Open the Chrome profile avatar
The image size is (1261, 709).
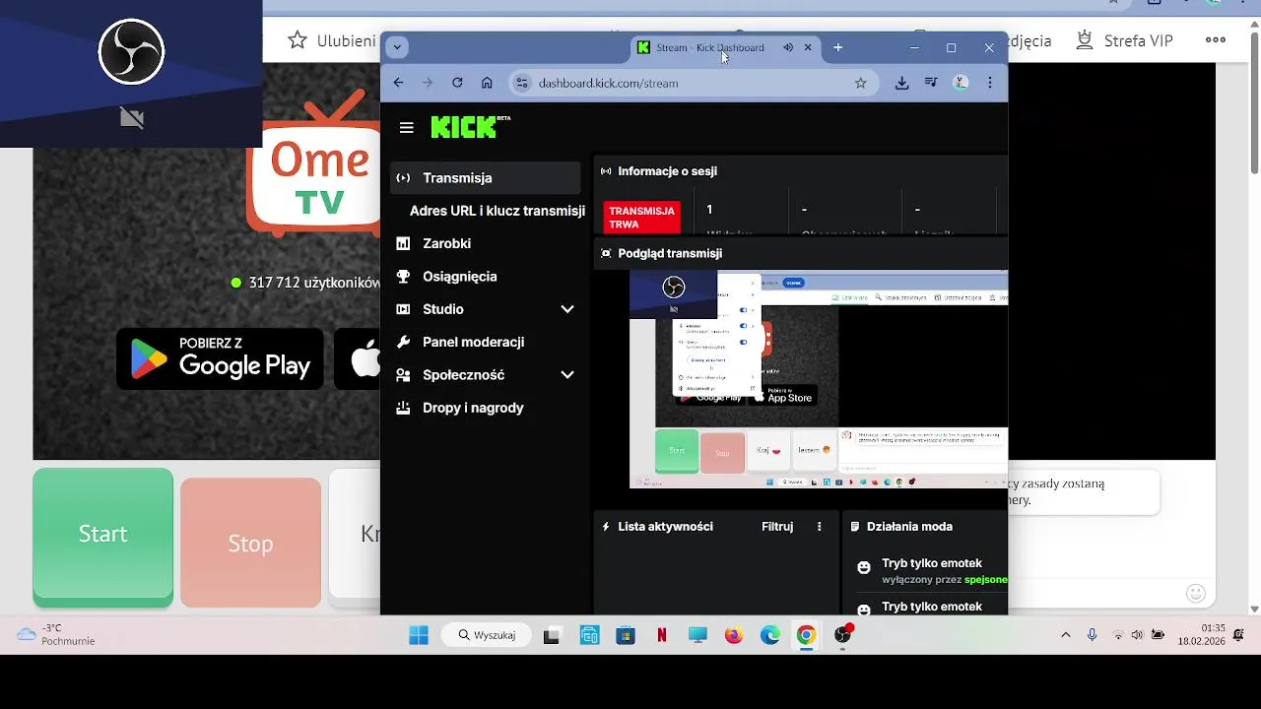click(x=961, y=84)
